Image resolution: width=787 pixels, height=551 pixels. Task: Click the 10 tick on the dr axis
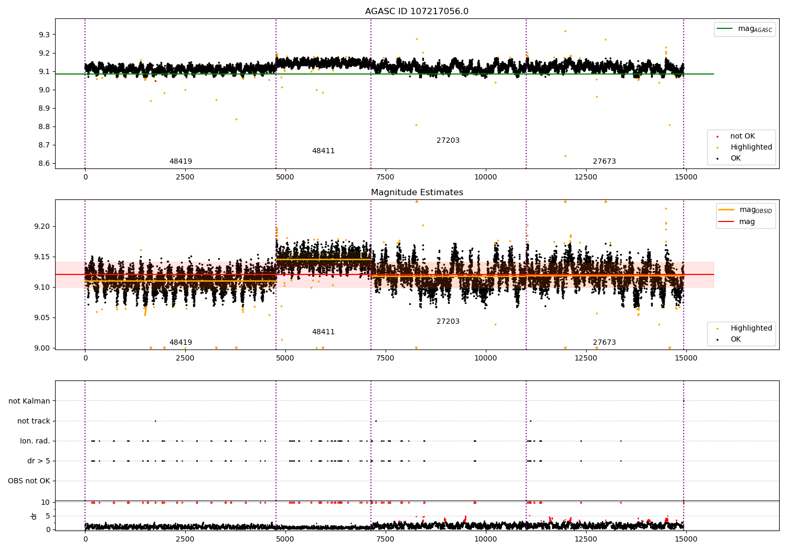[x=46, y=502]
